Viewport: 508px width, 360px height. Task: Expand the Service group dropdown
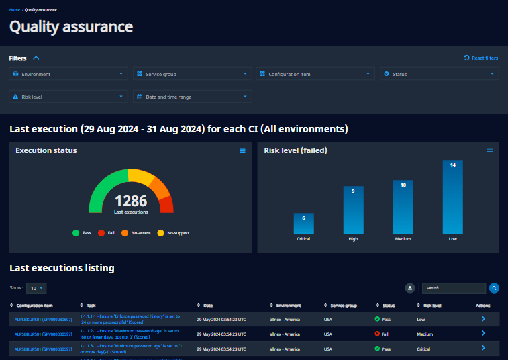192,74
